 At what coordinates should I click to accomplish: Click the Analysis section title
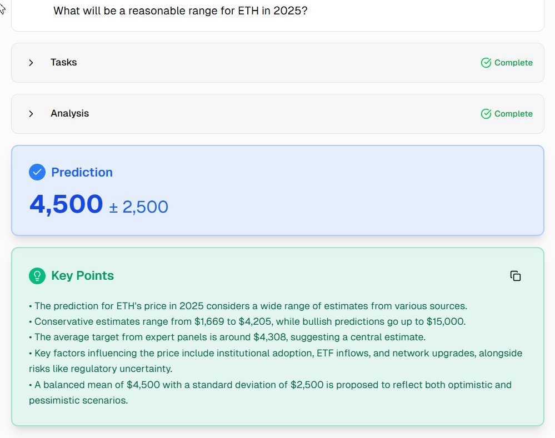70,113
